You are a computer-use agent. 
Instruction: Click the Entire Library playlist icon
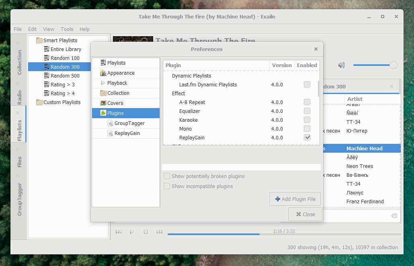pos(47,49)
